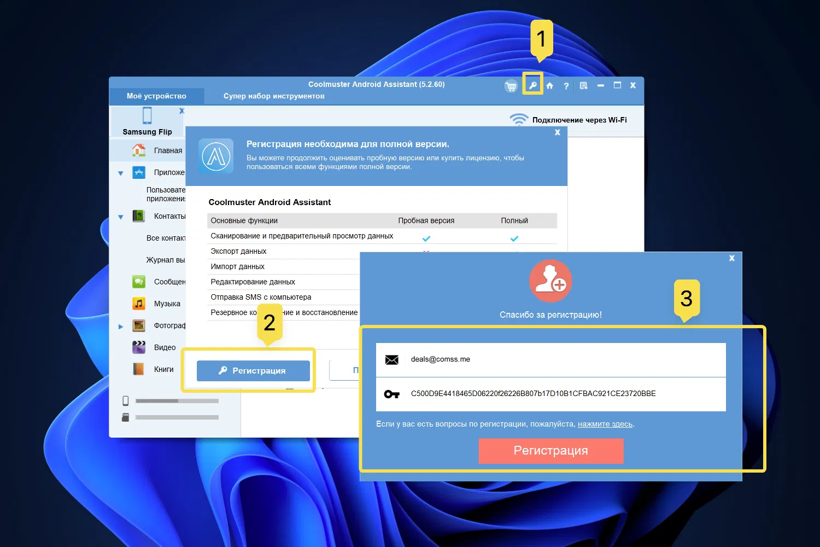
Task: Open help via the question mark icon
Action: point(566,86)
